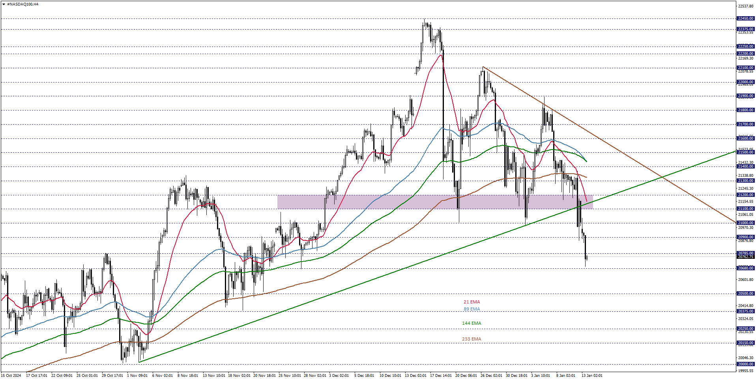756x380 pixels.
Task: Click the 20785.00 price level label
Action: (x=745, y=253)
